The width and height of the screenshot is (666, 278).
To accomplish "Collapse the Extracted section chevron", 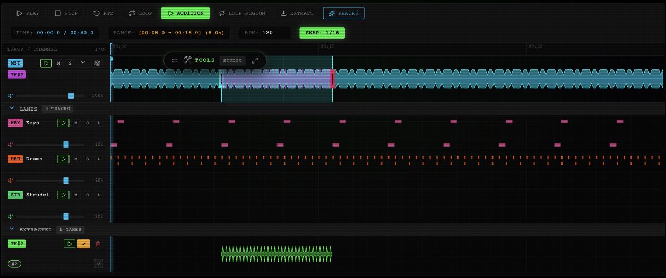I will click(12, 229).
